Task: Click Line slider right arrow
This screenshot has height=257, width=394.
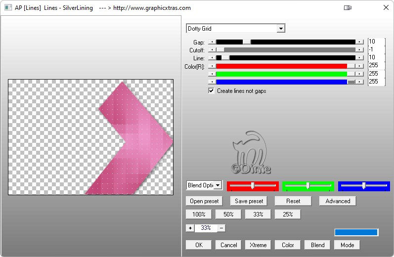Action: click(360, 58)
